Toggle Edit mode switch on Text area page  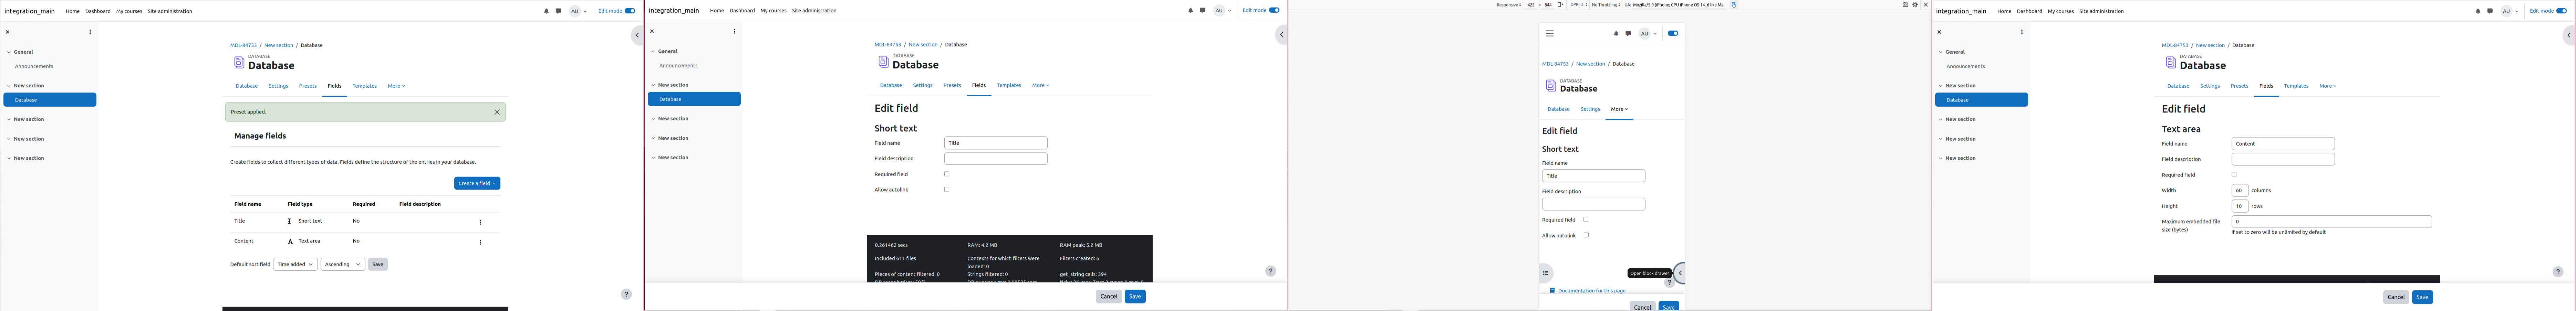pyautogui.click(x=2562, y=11)
